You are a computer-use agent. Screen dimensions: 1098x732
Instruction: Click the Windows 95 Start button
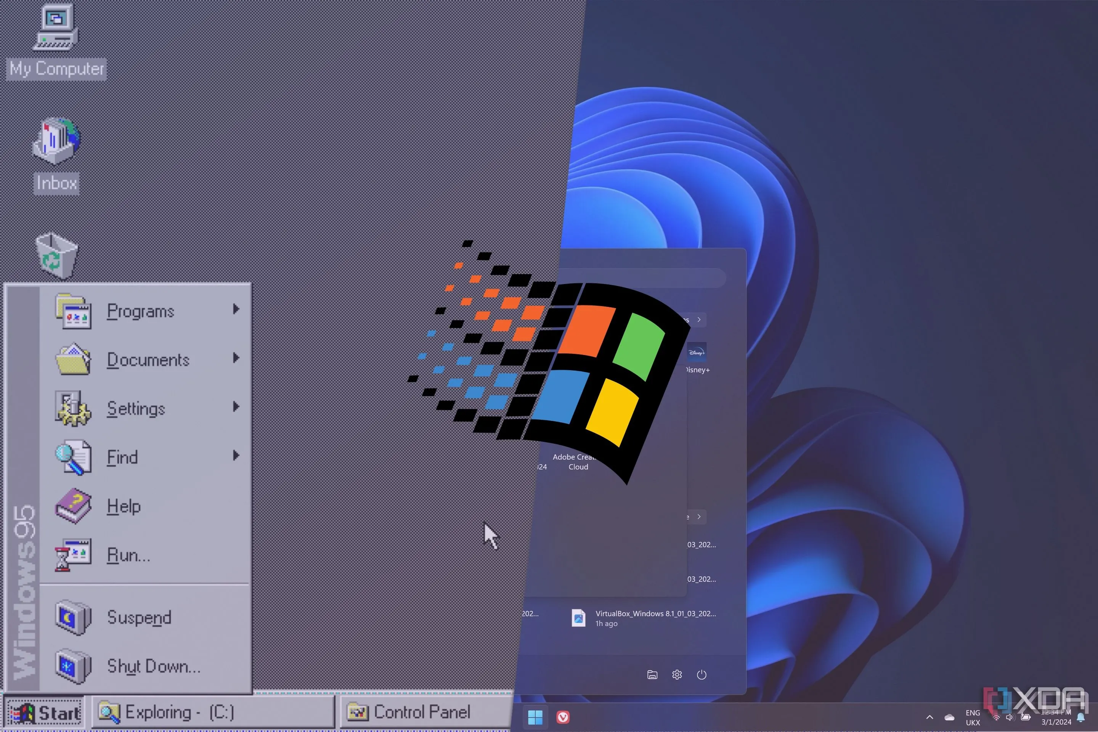tap(44, 713)
